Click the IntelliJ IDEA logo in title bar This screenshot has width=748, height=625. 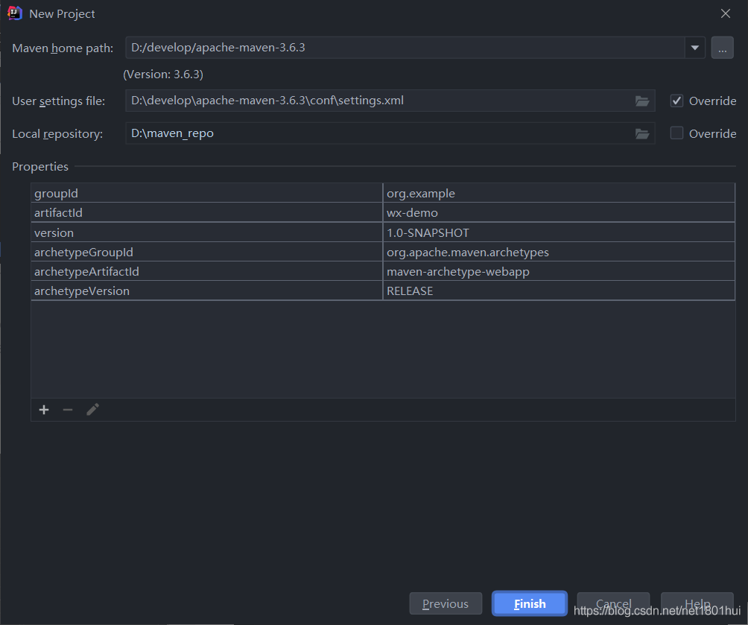15,13
